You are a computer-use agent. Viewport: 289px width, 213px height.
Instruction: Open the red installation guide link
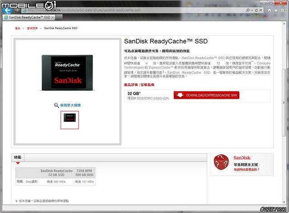[x=148, y=85]
